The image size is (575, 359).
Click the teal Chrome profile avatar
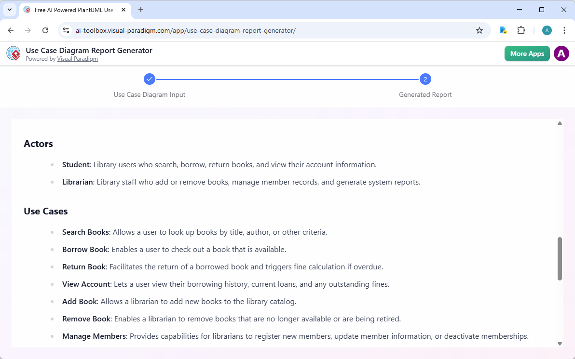(x=547, y=30)
